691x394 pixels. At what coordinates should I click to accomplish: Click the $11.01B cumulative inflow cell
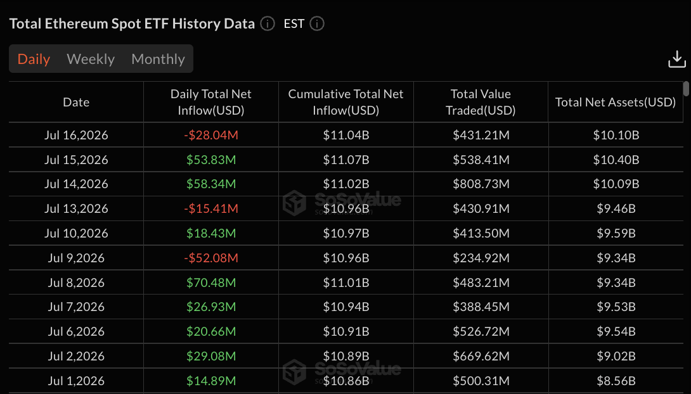346,282
